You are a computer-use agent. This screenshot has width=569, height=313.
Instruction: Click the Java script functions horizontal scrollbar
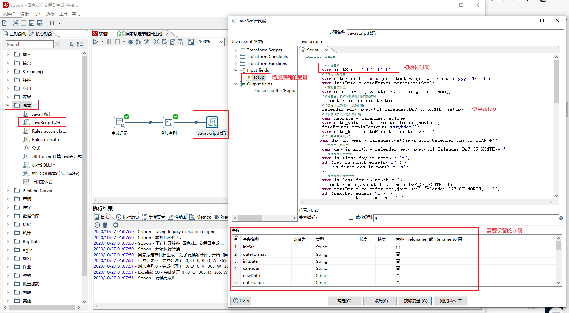(x=250, y=218)
